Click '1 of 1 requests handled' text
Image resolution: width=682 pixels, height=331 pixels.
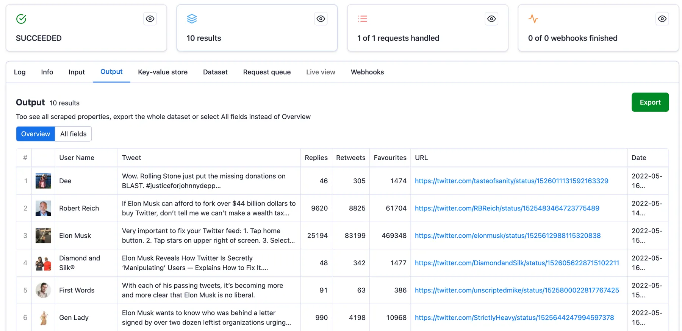pos(398,38)
